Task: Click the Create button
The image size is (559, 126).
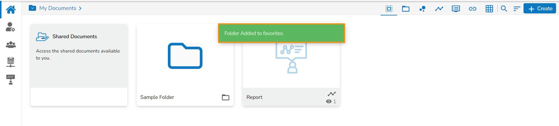Action: [540, 9]
